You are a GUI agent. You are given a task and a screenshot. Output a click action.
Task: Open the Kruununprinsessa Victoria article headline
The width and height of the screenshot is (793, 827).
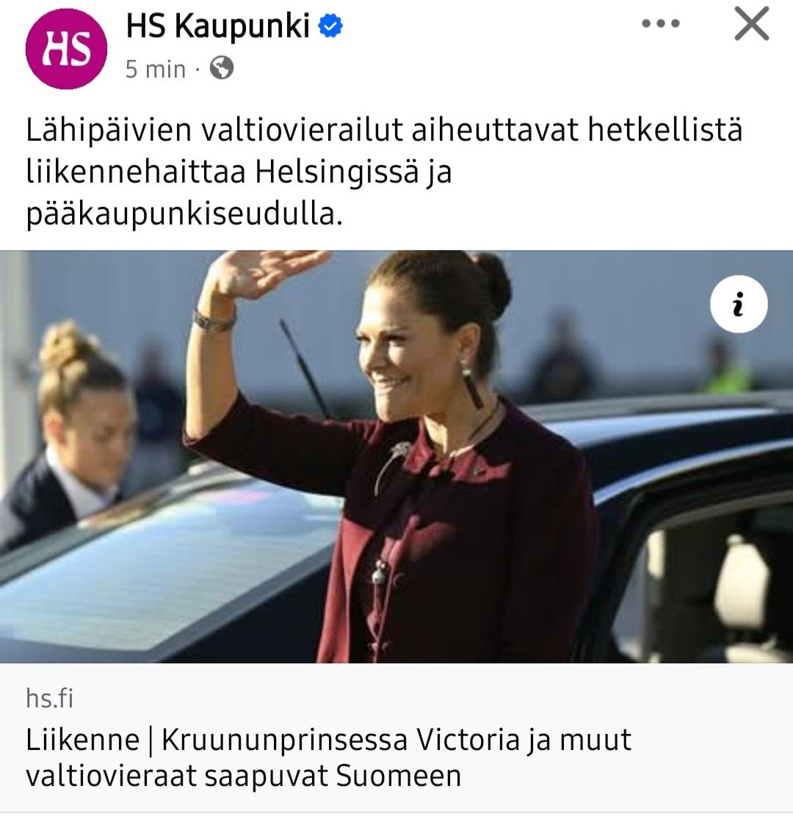tap(329, 757)
